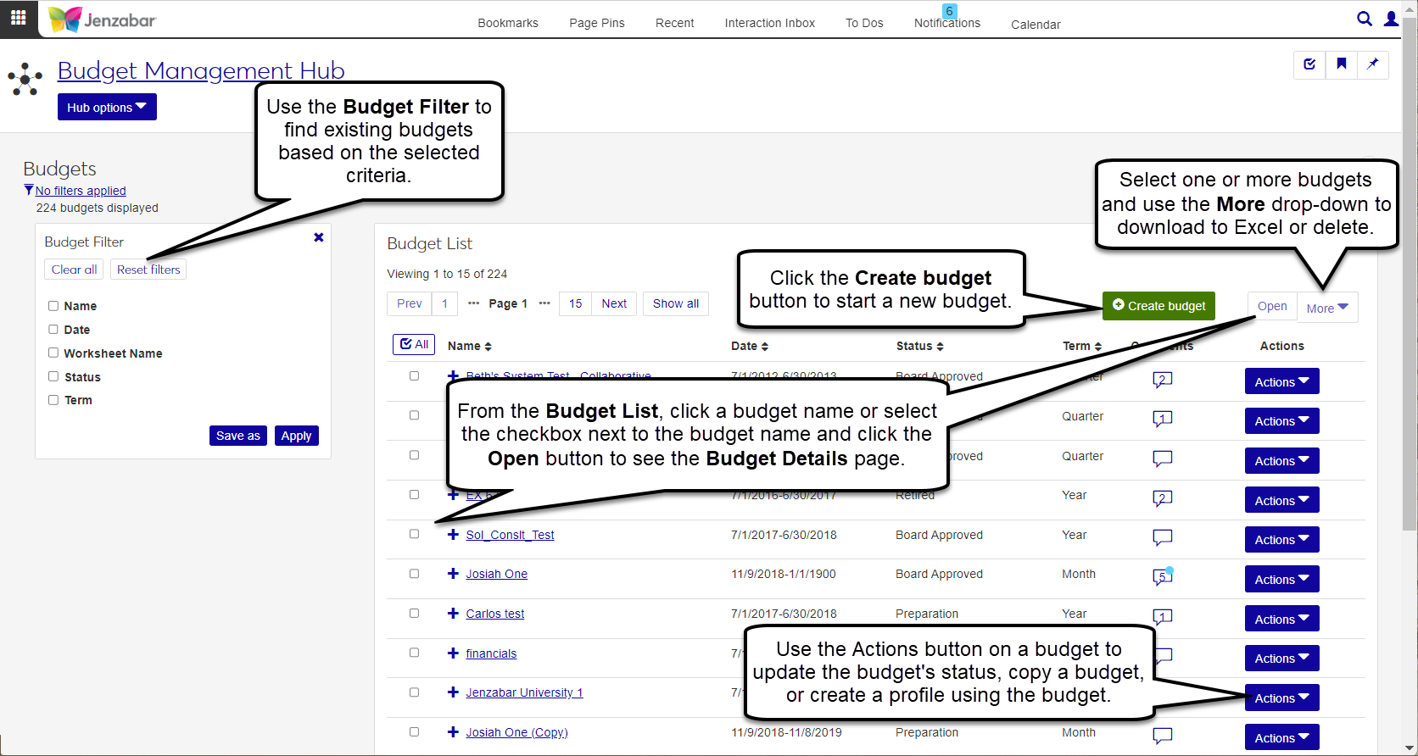Expand the More drop-down menu

coord(1327,308)
